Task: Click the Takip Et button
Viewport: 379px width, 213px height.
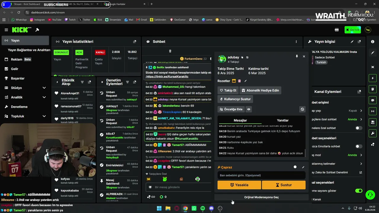Action: point(228,90)
